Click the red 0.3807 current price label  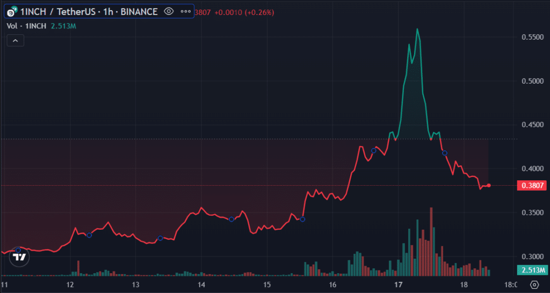tap(532, 186)
